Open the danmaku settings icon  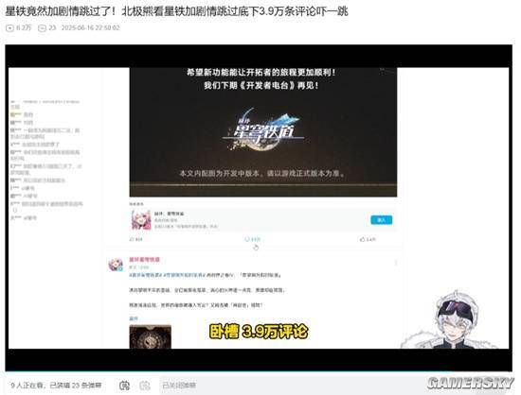(x=145, y=386)
